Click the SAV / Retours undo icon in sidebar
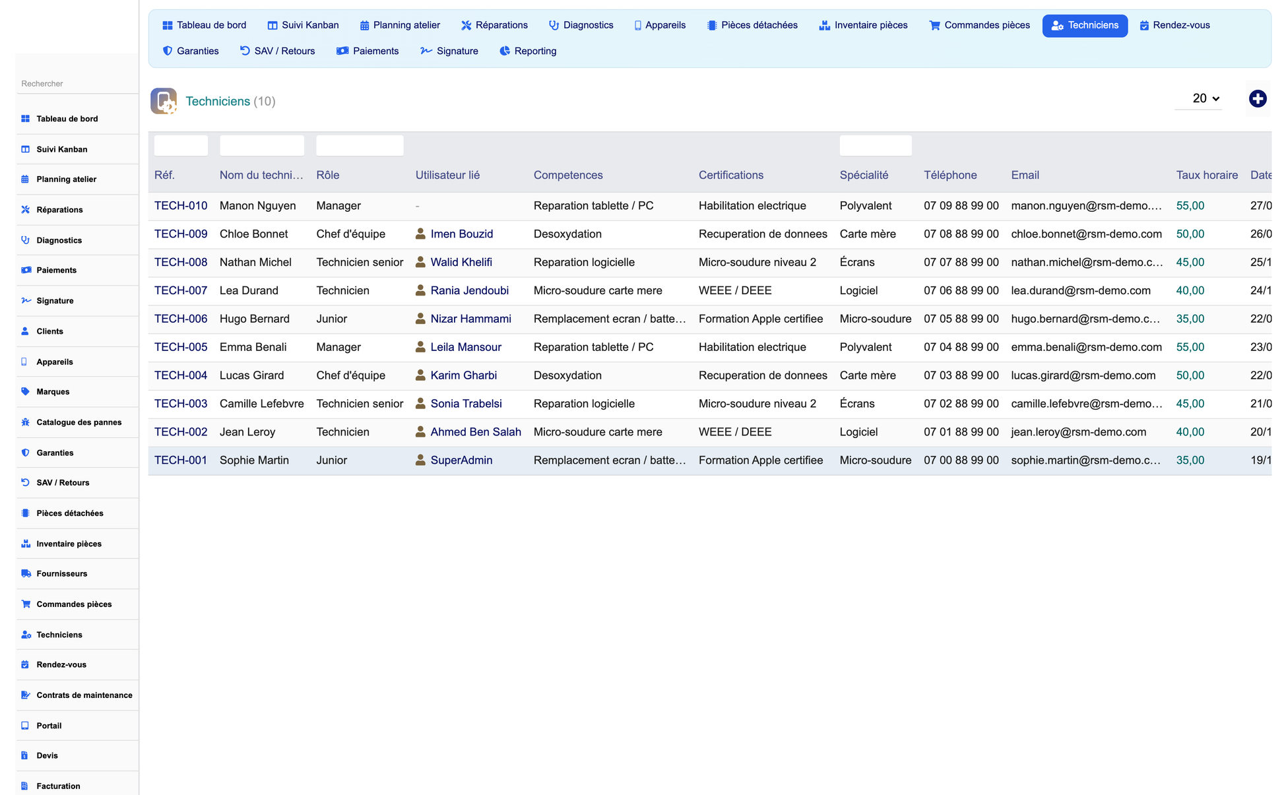This screenshot has height=795, width=1284. click(25, 482)
